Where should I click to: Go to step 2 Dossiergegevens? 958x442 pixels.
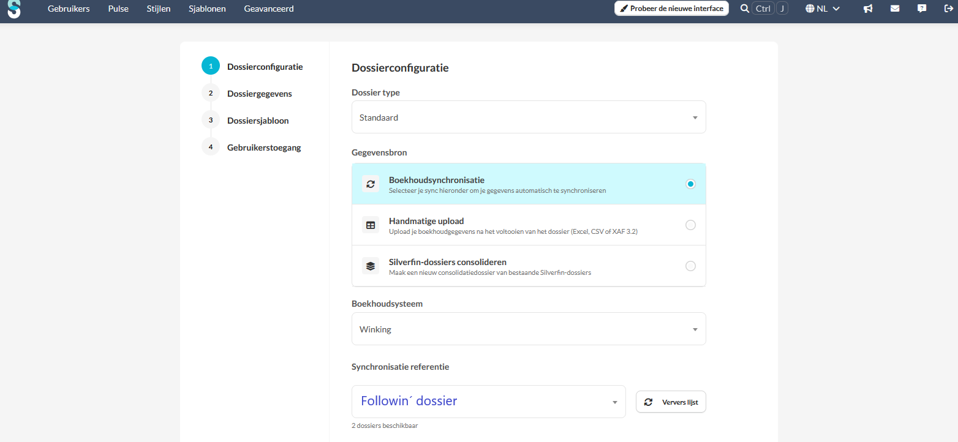247,93
